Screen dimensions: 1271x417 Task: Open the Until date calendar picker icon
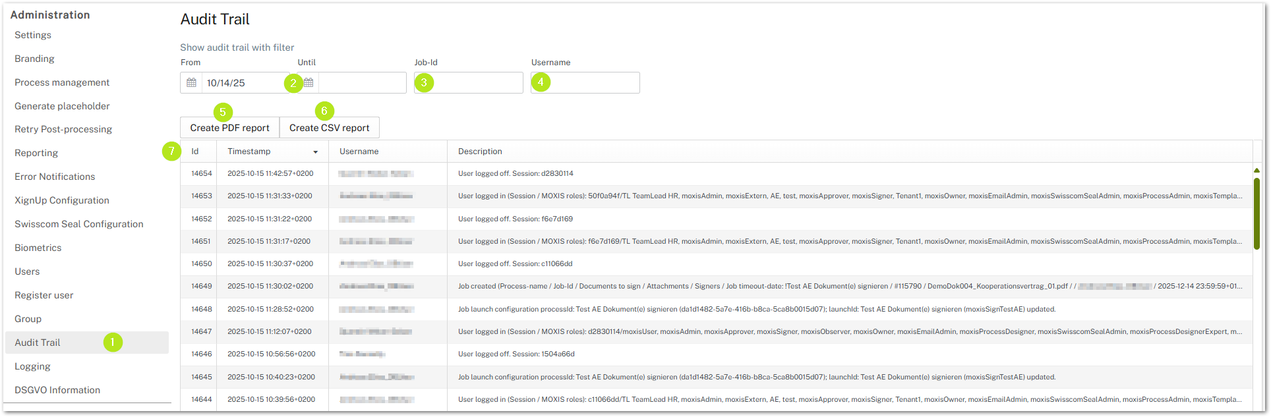309,83
